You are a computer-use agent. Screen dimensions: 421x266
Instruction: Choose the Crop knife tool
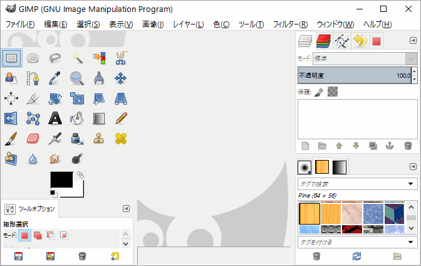pos(33,98)
